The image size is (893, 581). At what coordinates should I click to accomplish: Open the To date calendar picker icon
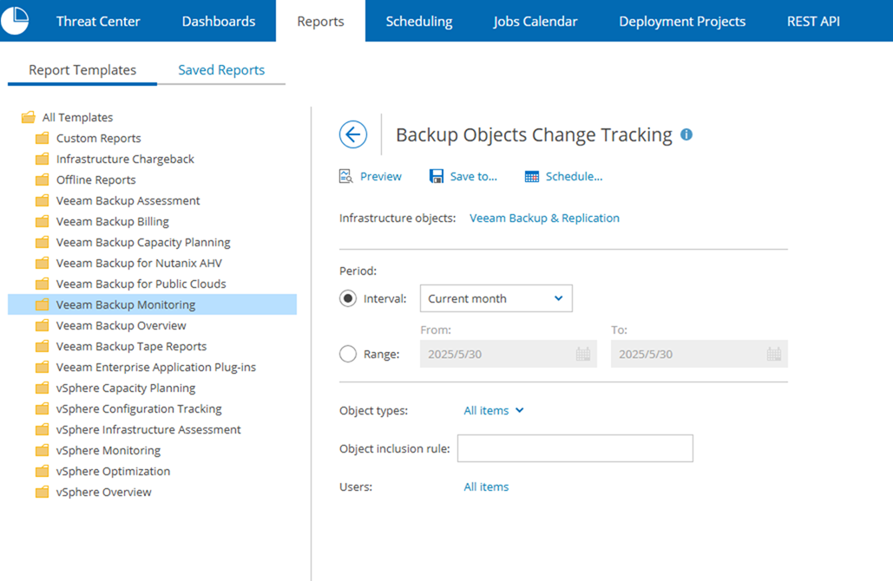click(774, 354)
